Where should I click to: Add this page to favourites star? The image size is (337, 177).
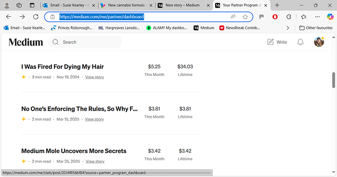tap(245, 17)
